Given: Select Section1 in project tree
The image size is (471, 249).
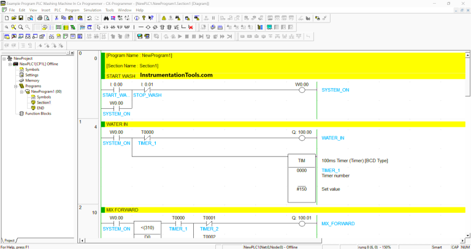Looking at the screenshot, I should (x=44, y=102).
